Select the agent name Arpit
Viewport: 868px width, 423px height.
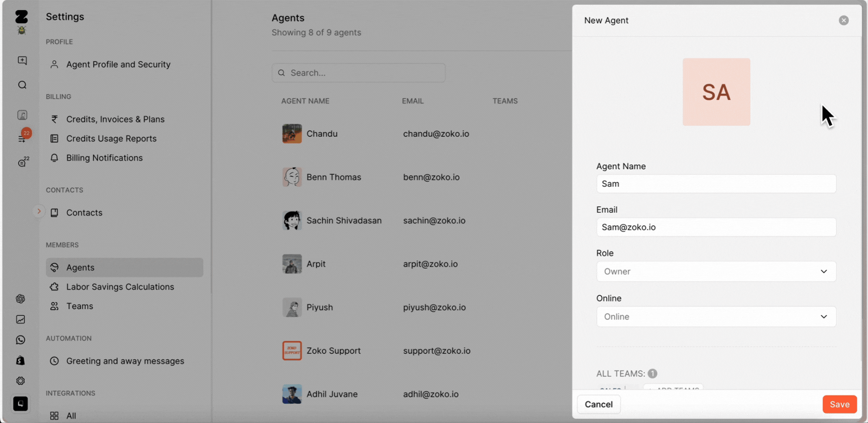(x=316, y=264)
